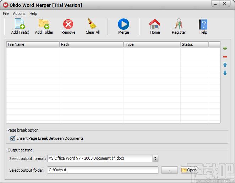Click the Open output folder button
Image resolution: width=235 pixels, height=183 pixels.
pyautogui.click(x=189, y=170)
